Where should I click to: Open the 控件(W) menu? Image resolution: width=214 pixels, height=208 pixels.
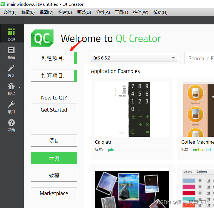141,12
